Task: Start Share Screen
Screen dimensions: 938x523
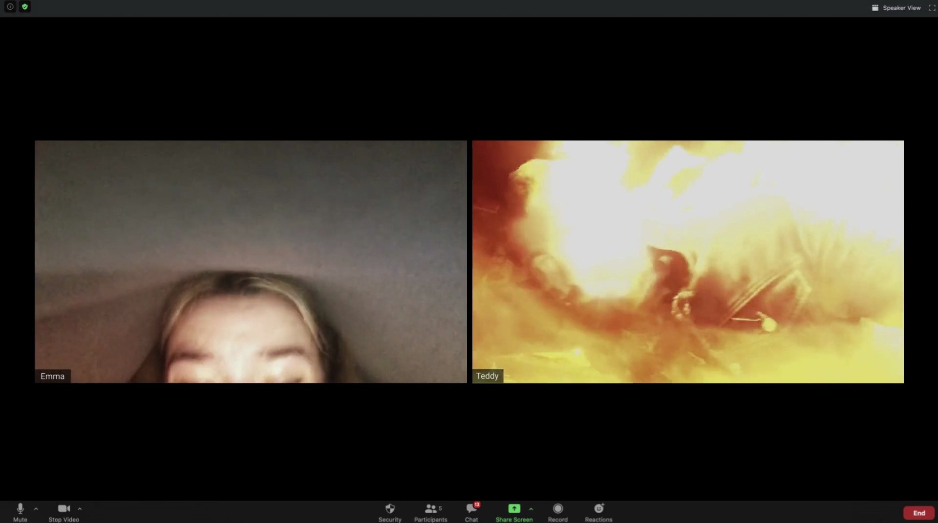Action: pos(514,512)
